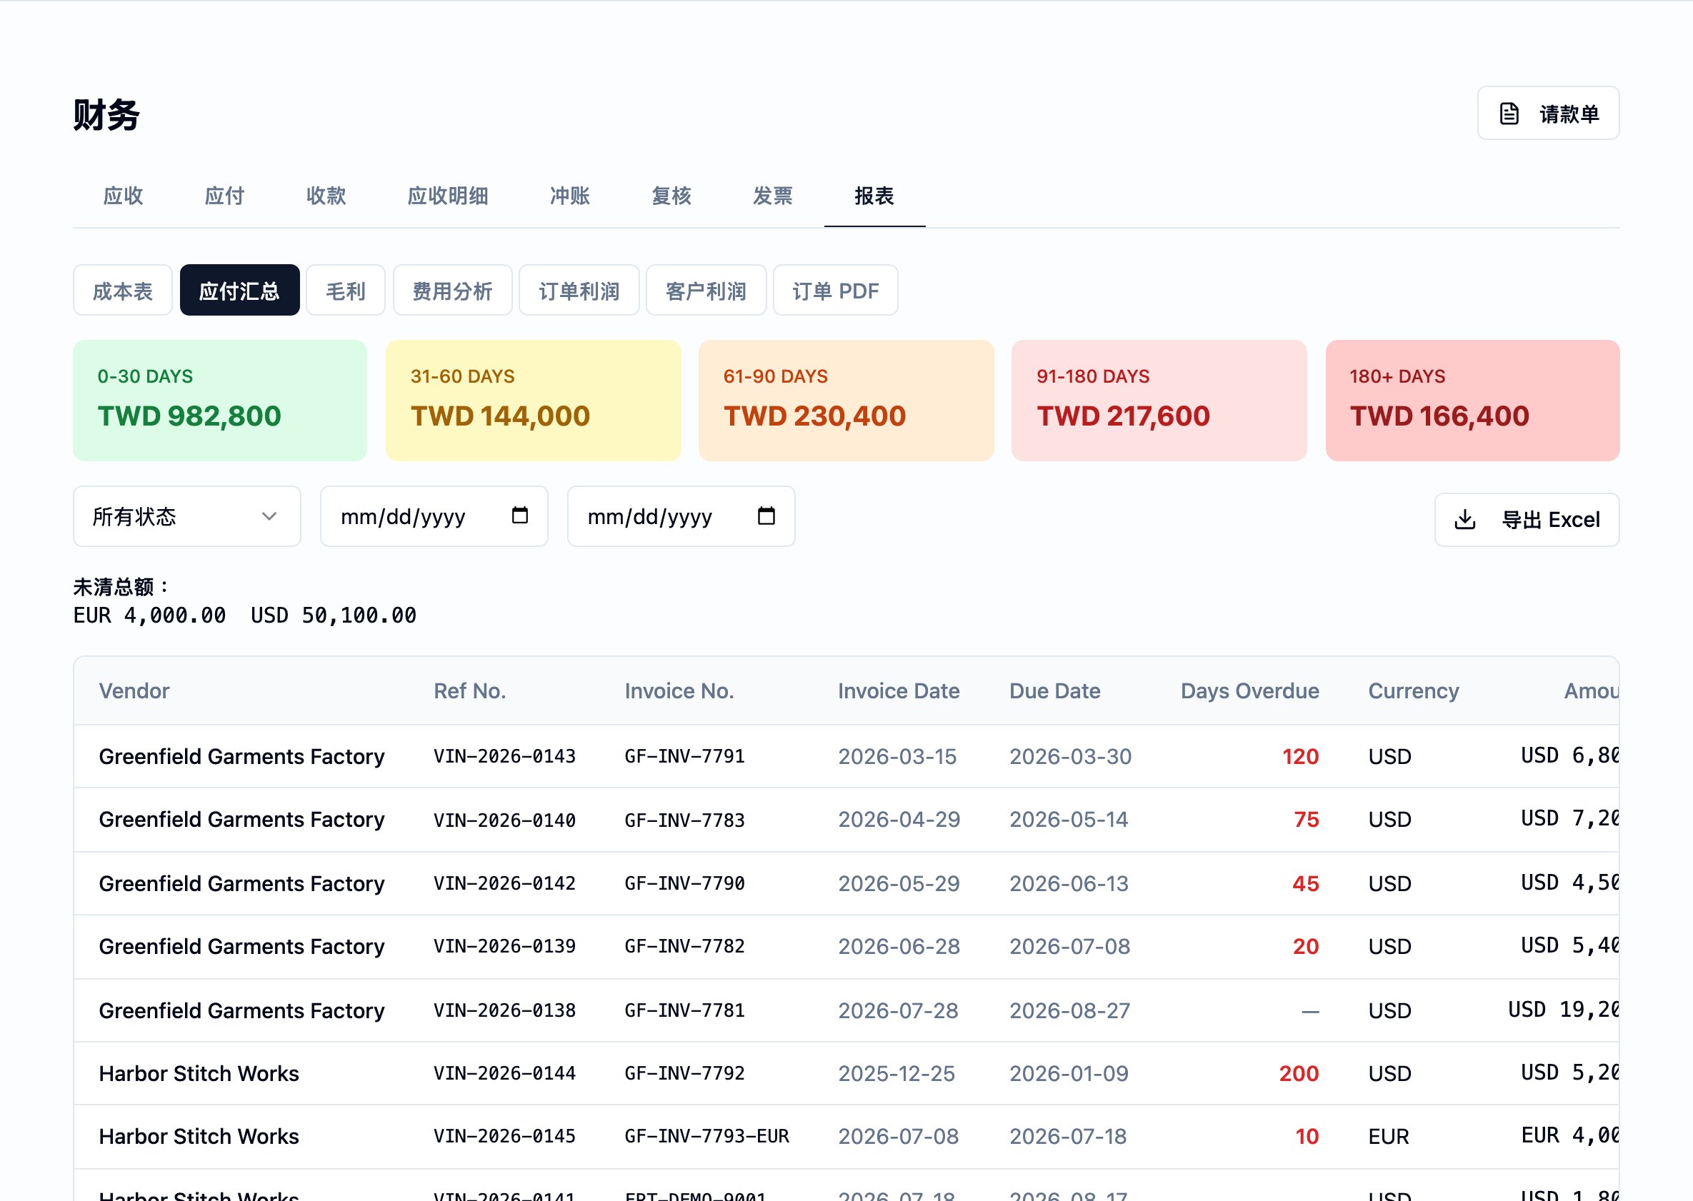This screenshot has height=1201, width=1693.
Task: Click the Currency column header
Action: (x=1413, y=690)
